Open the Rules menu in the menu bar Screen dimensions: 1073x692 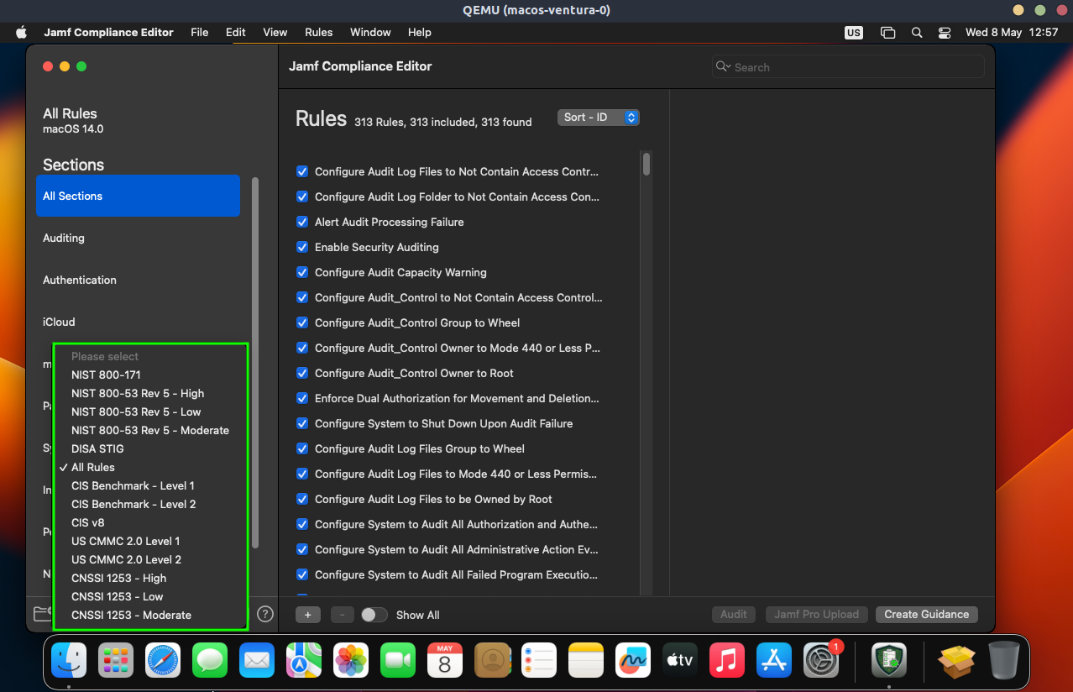[x=318, y=33]
